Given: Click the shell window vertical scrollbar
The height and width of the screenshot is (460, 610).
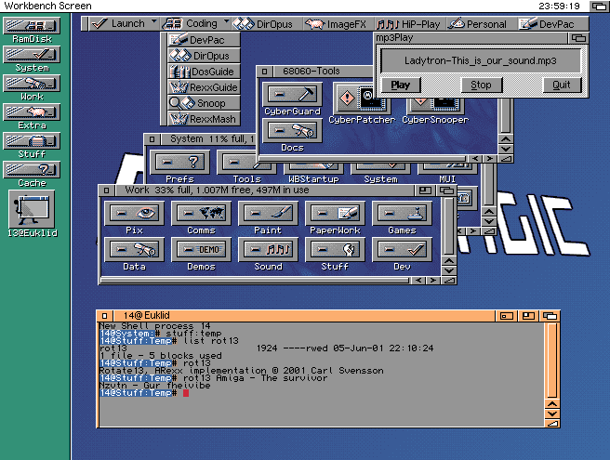Looking at the screenshot, I should (552, 360).
